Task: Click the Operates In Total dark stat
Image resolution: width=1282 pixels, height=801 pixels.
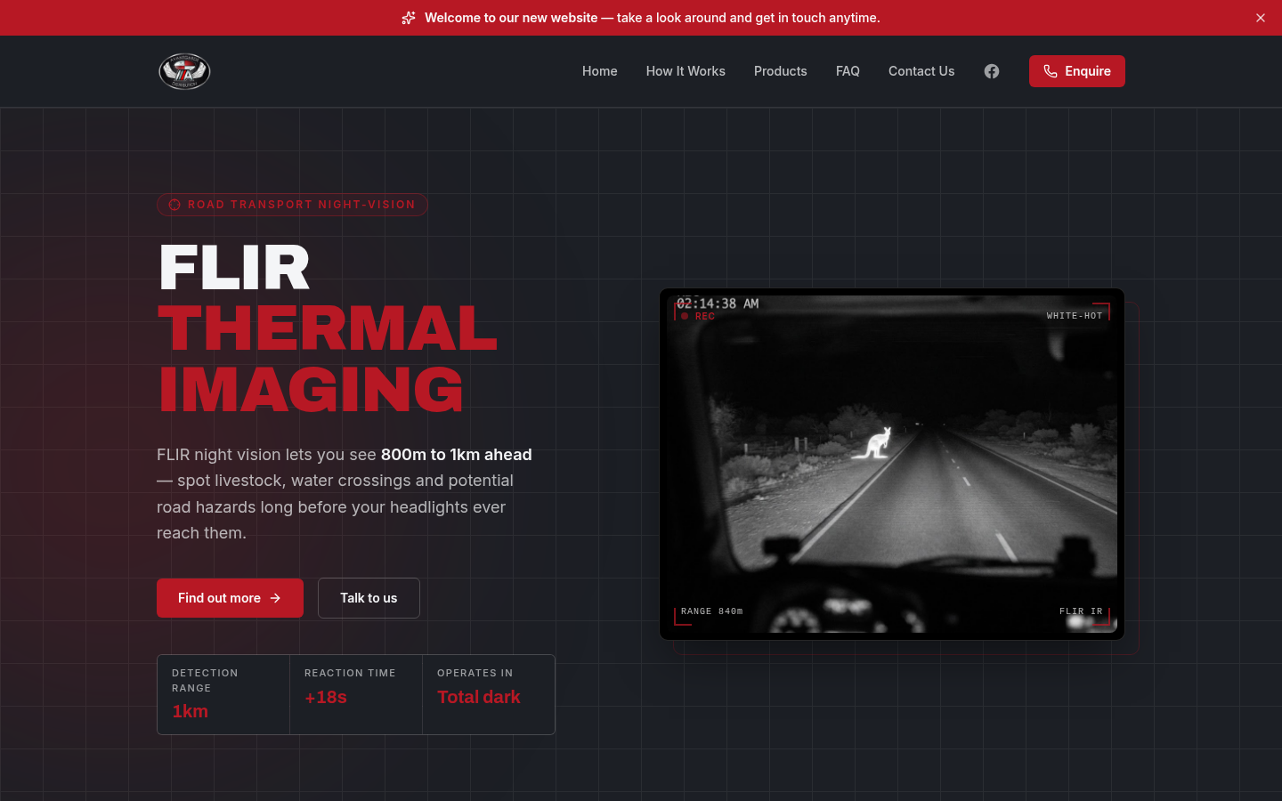Action: click(489, 695)
